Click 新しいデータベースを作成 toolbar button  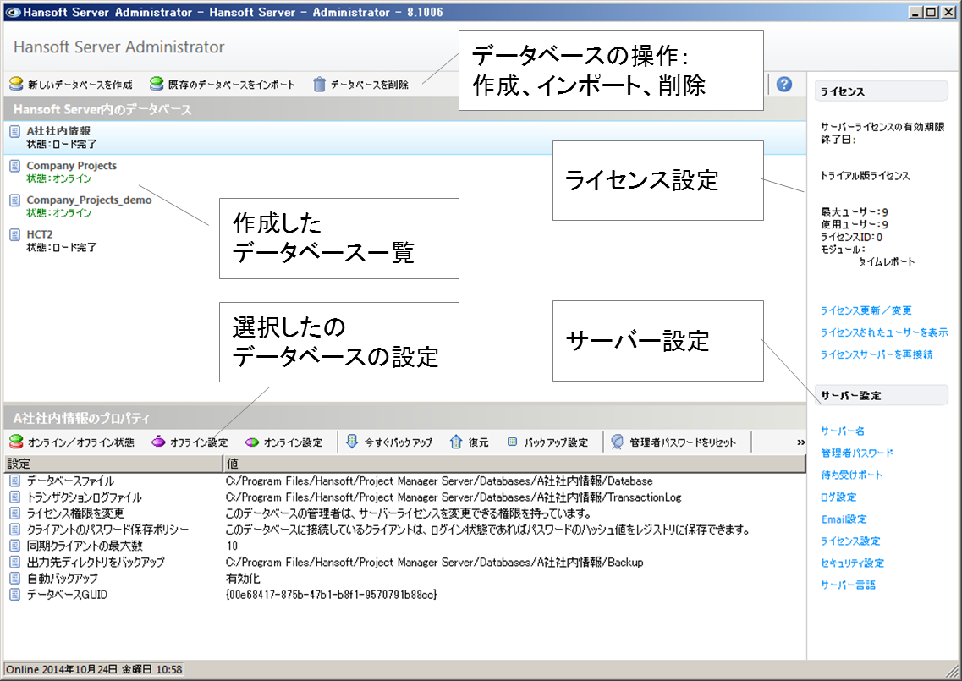(x=71, y=84)
